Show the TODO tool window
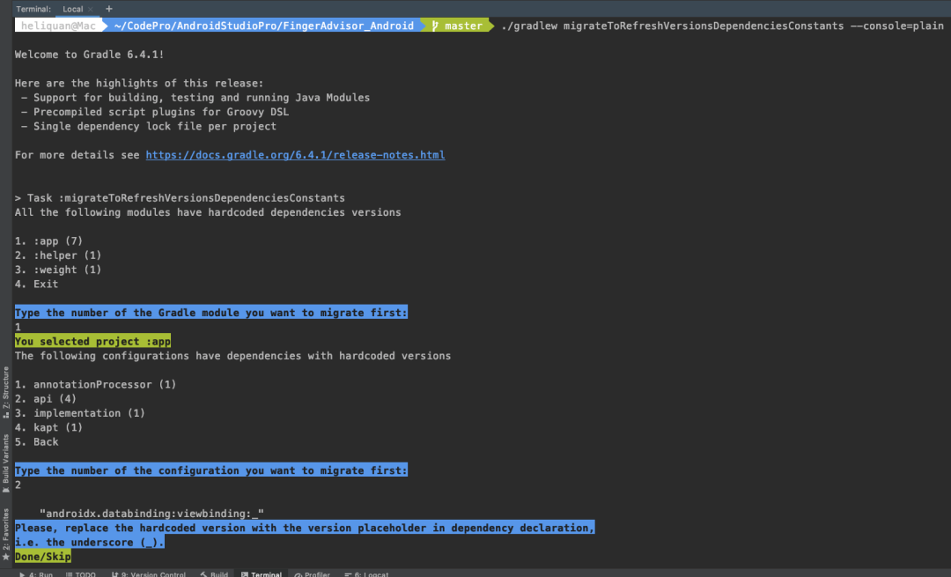This screenshot has width=951, height=577. pos(81,574)
